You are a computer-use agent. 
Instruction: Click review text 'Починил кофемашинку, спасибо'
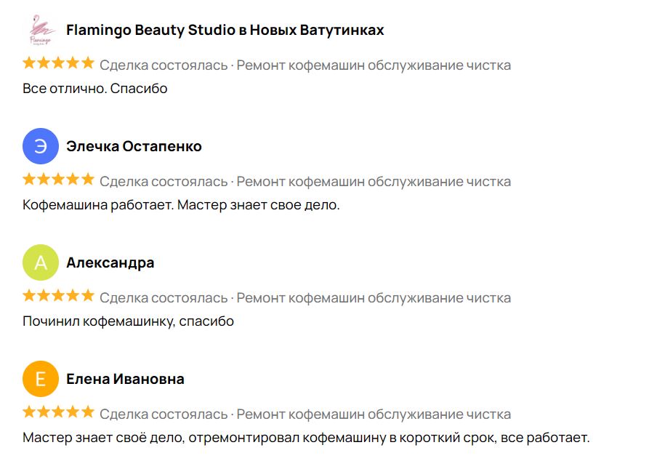(x=128, y=321)
